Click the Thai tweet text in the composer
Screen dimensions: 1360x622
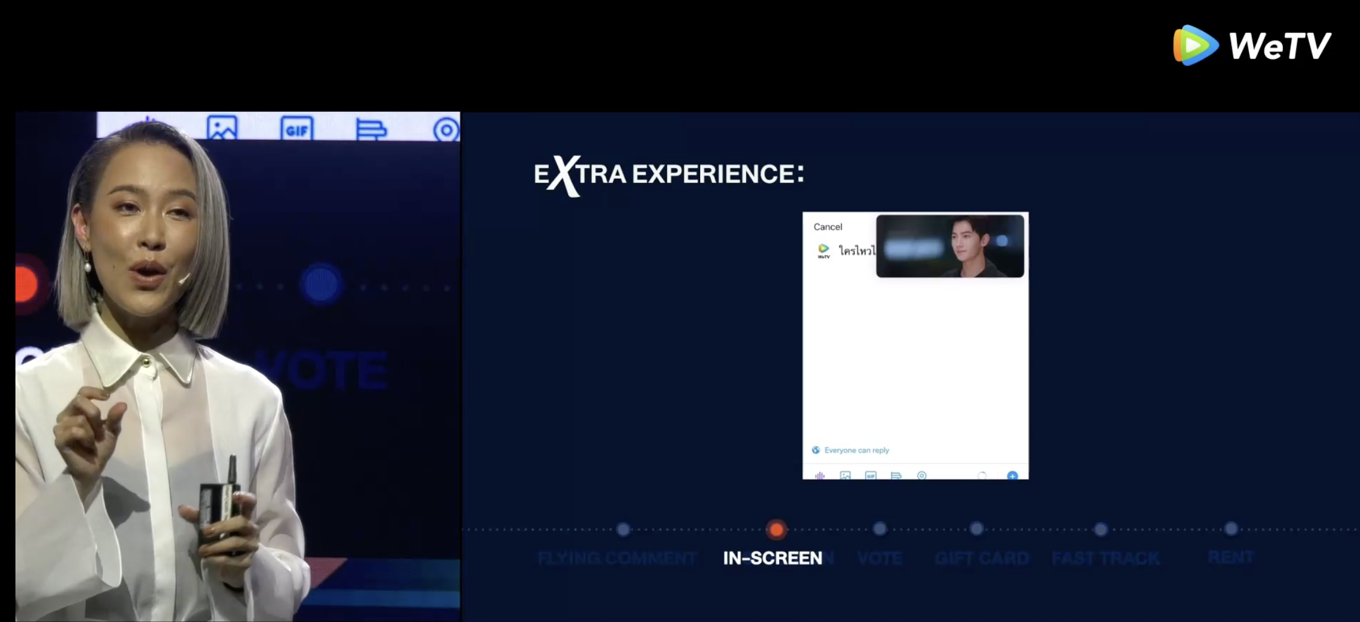coord(857,251)
